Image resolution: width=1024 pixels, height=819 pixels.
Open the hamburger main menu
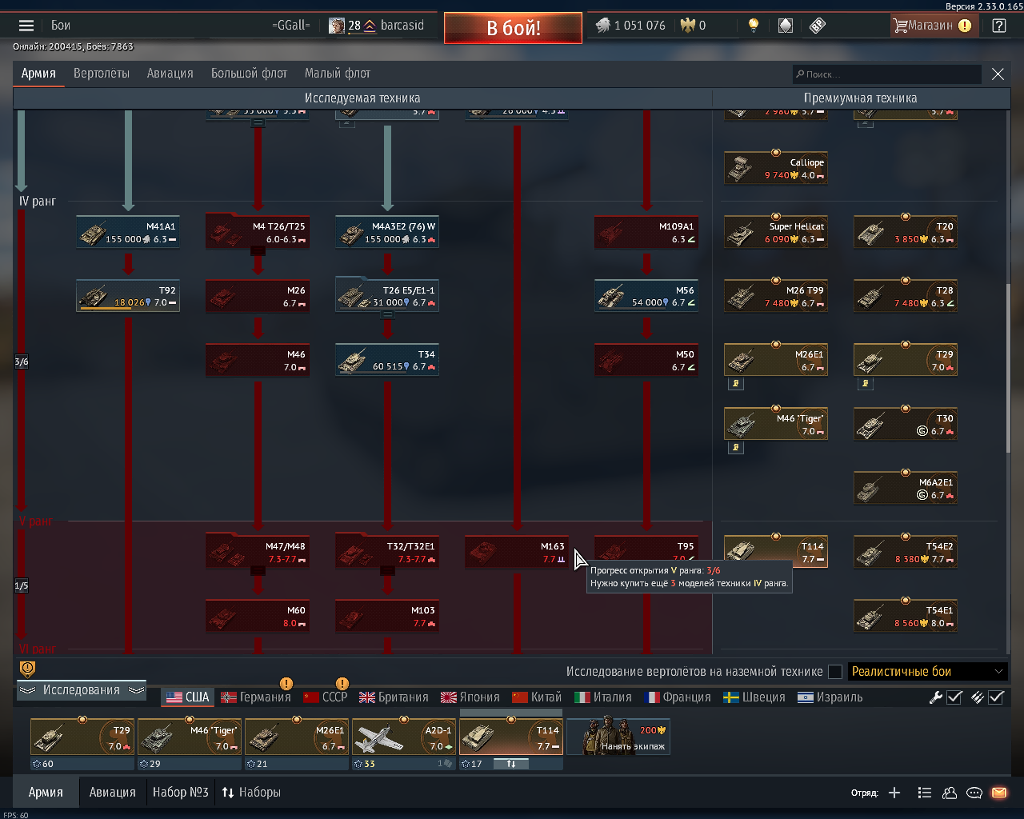(x=26, y=26)
